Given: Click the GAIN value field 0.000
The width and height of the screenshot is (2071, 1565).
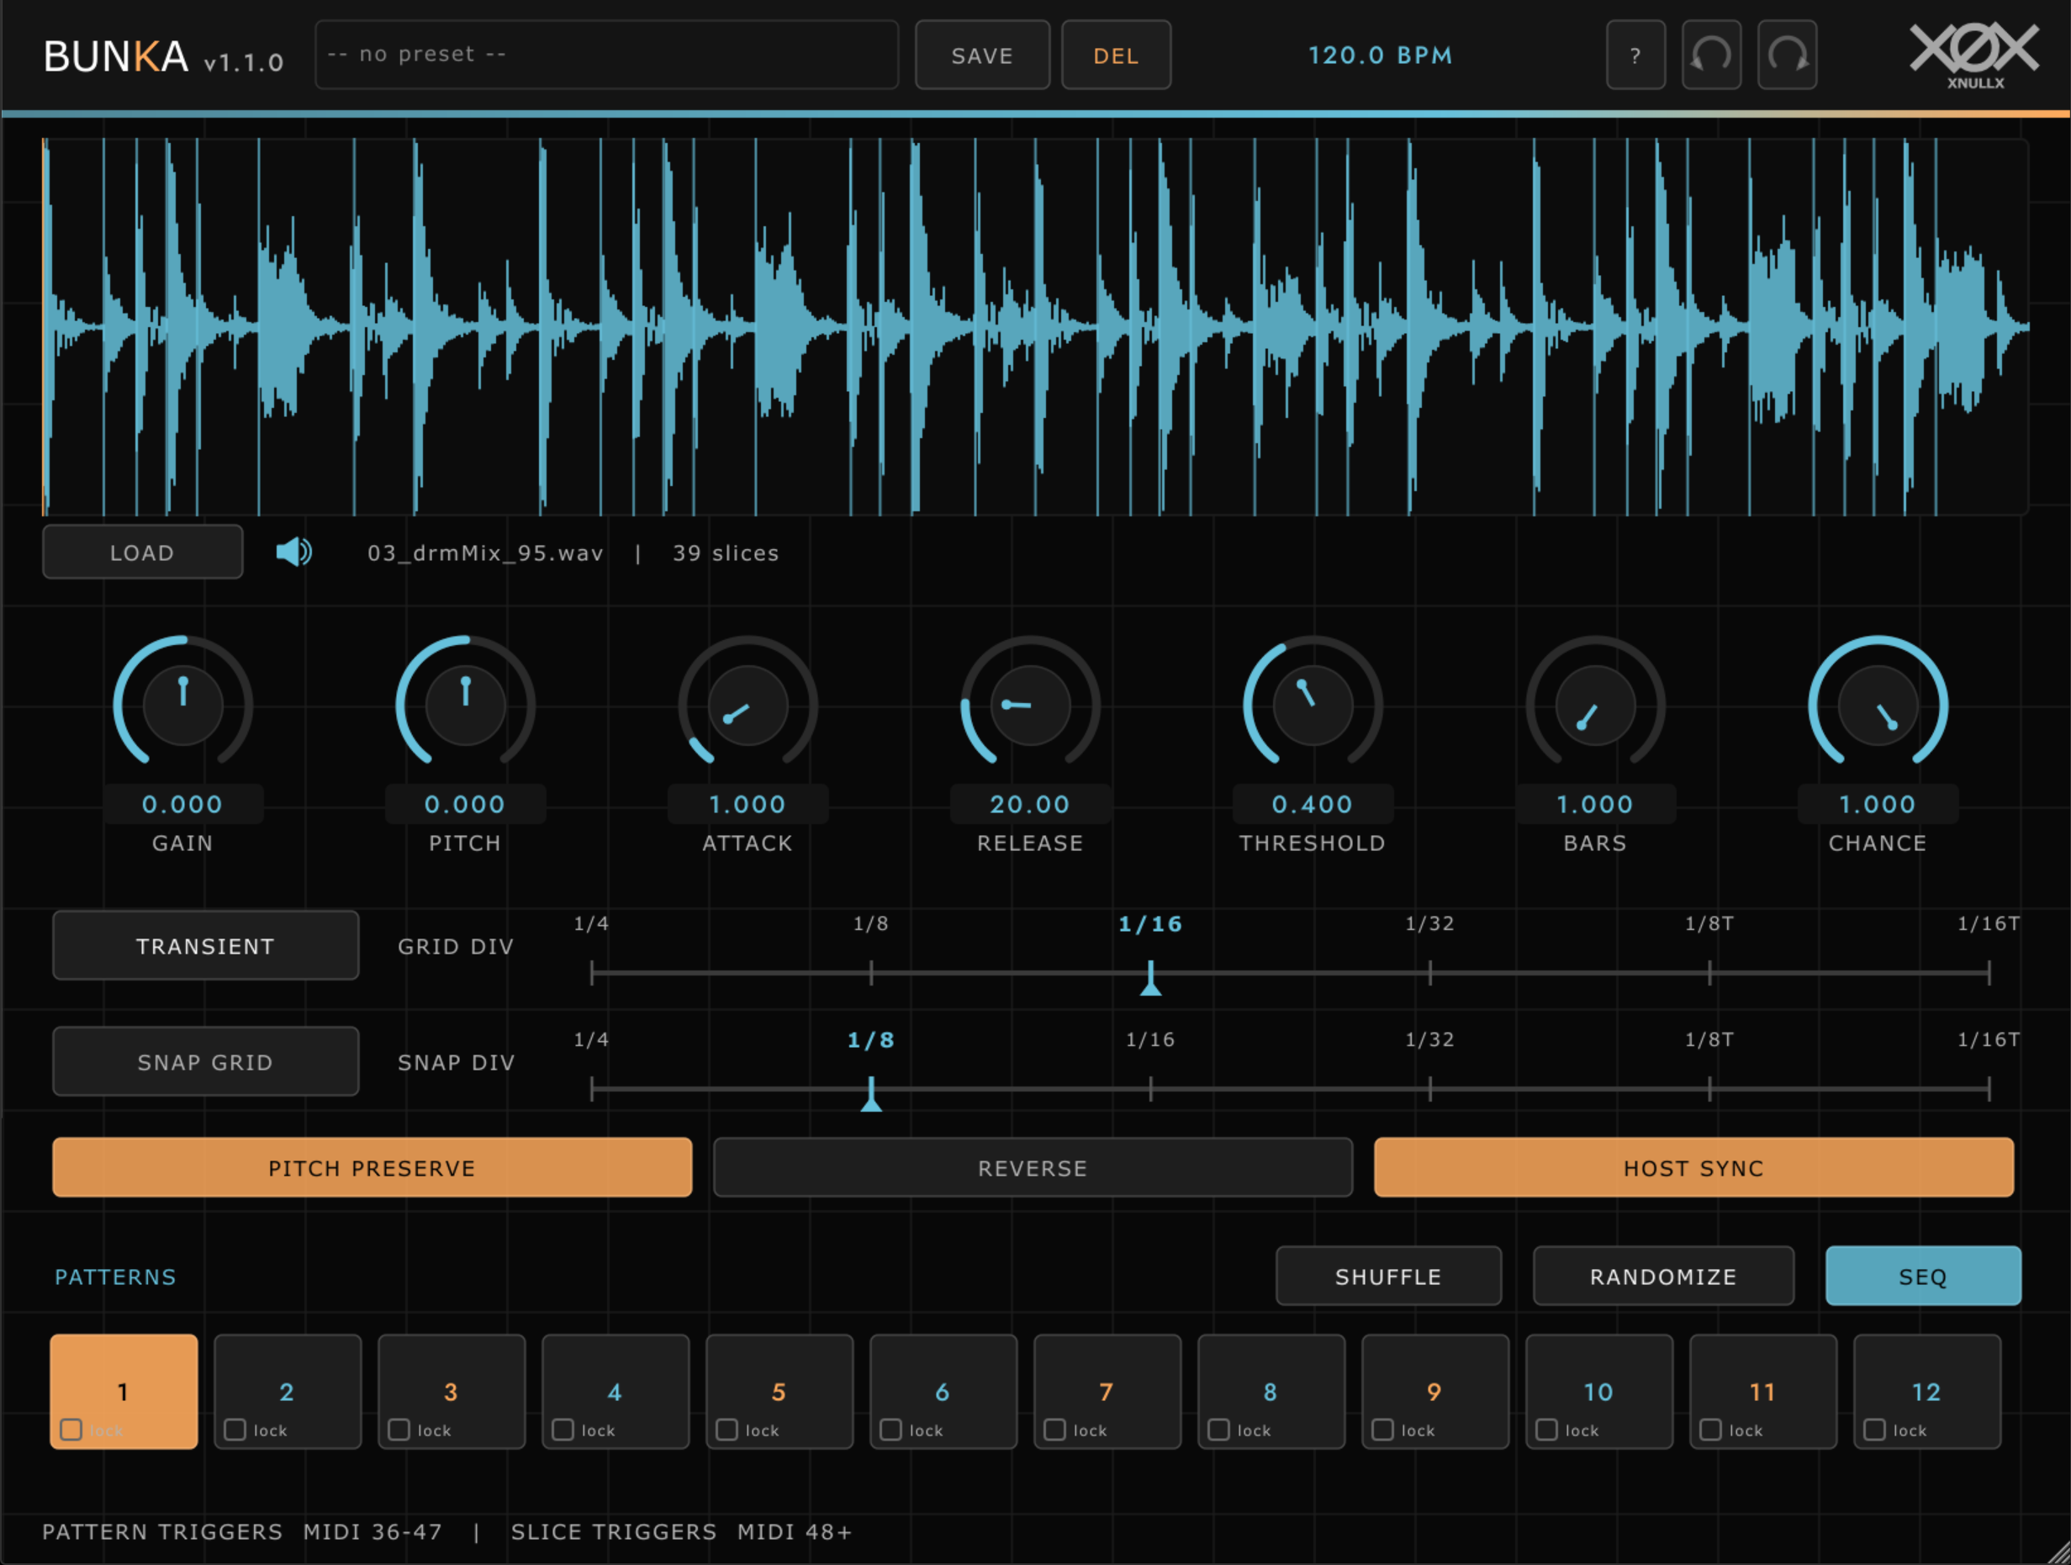Looking at the screenshot, I should pyautogui.click(x=182, y=804).
